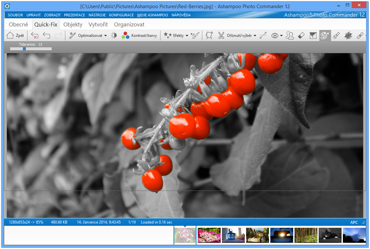Open the PREZENTACE menu
This screenshot has width=370, height=249.
click(75, 15)
